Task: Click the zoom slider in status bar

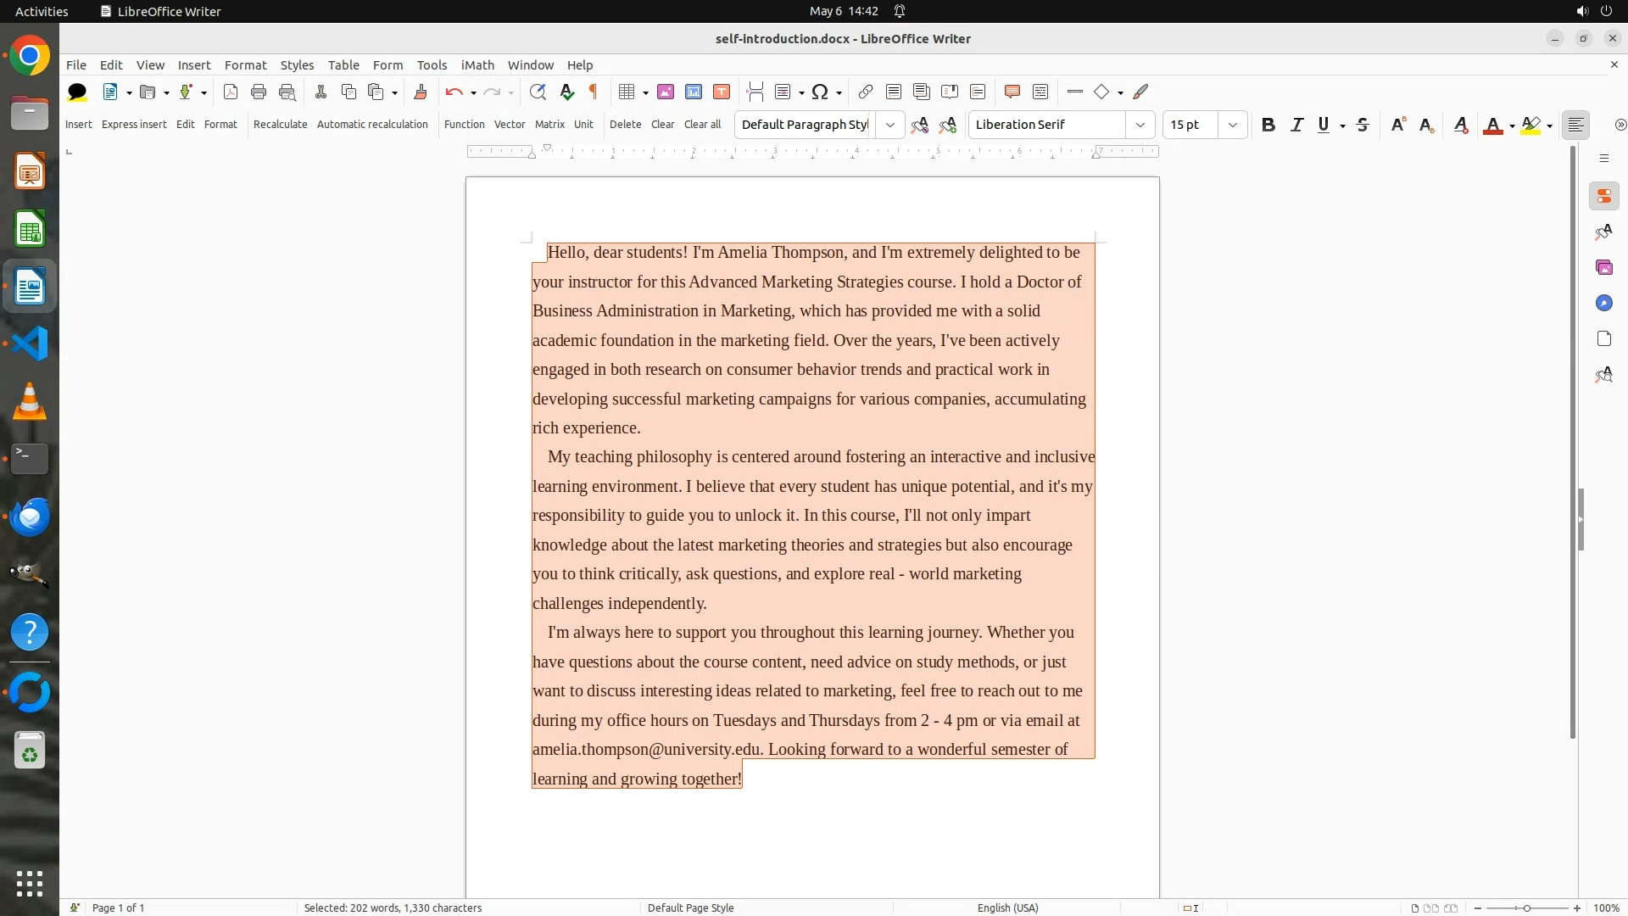Action: (x=1526, y=908)
